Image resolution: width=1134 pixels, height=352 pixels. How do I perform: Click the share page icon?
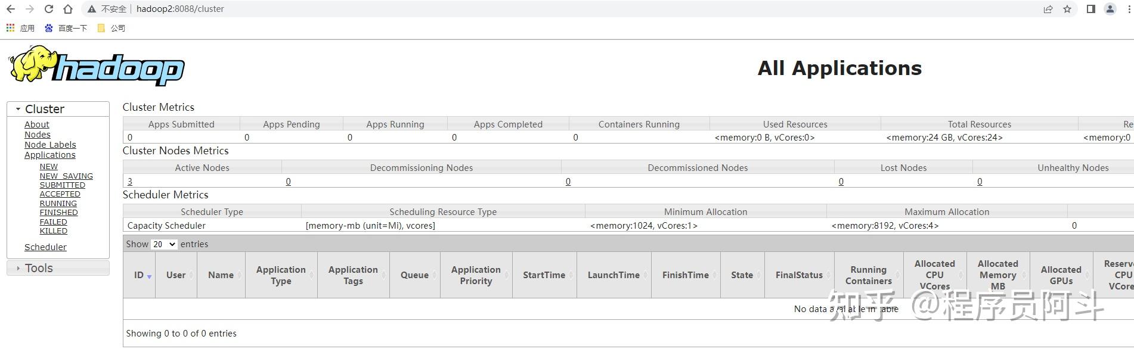click(x=1048, y=9)
